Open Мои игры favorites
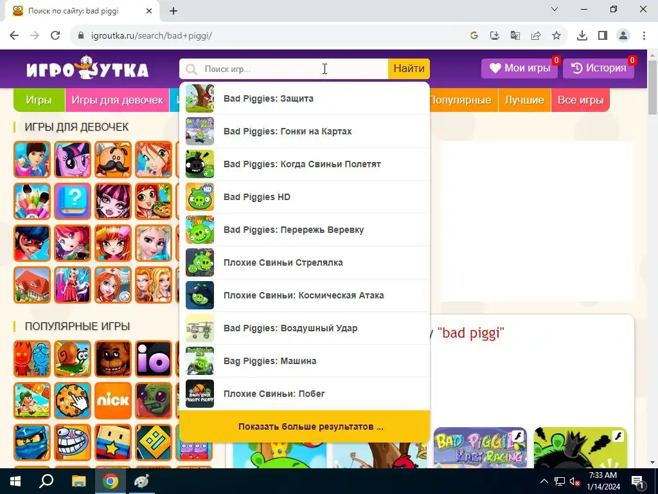 [x=519, y=68]
